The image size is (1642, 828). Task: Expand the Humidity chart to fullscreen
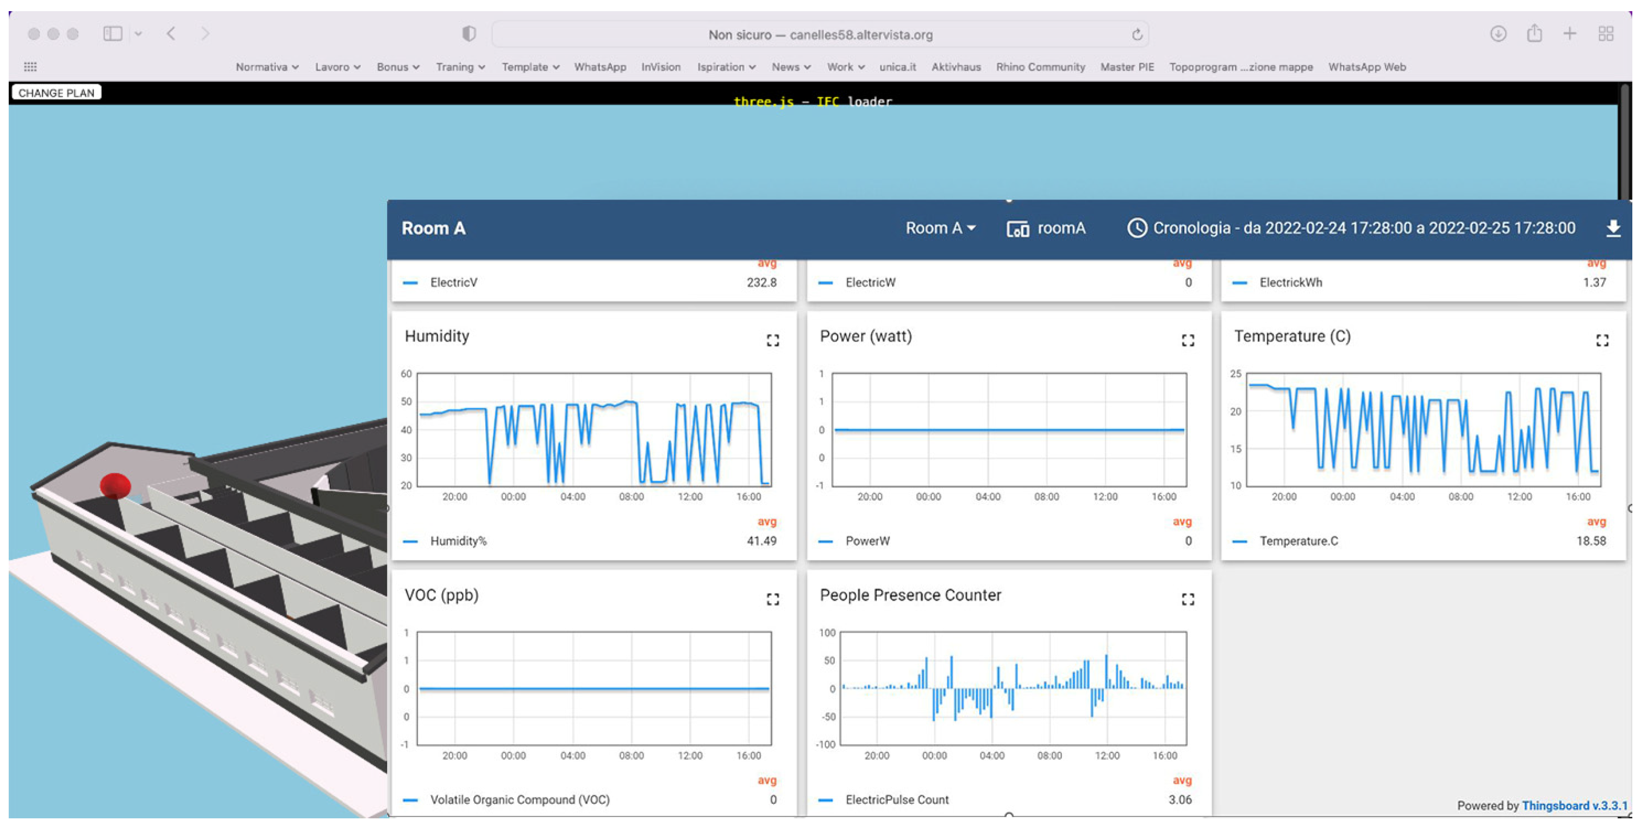coord(773,340)
